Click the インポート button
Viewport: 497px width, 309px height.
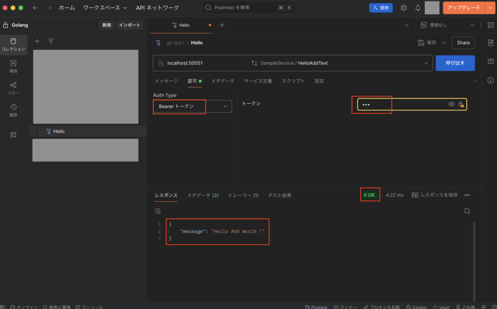pyautogui.click(x=130, y=25)
